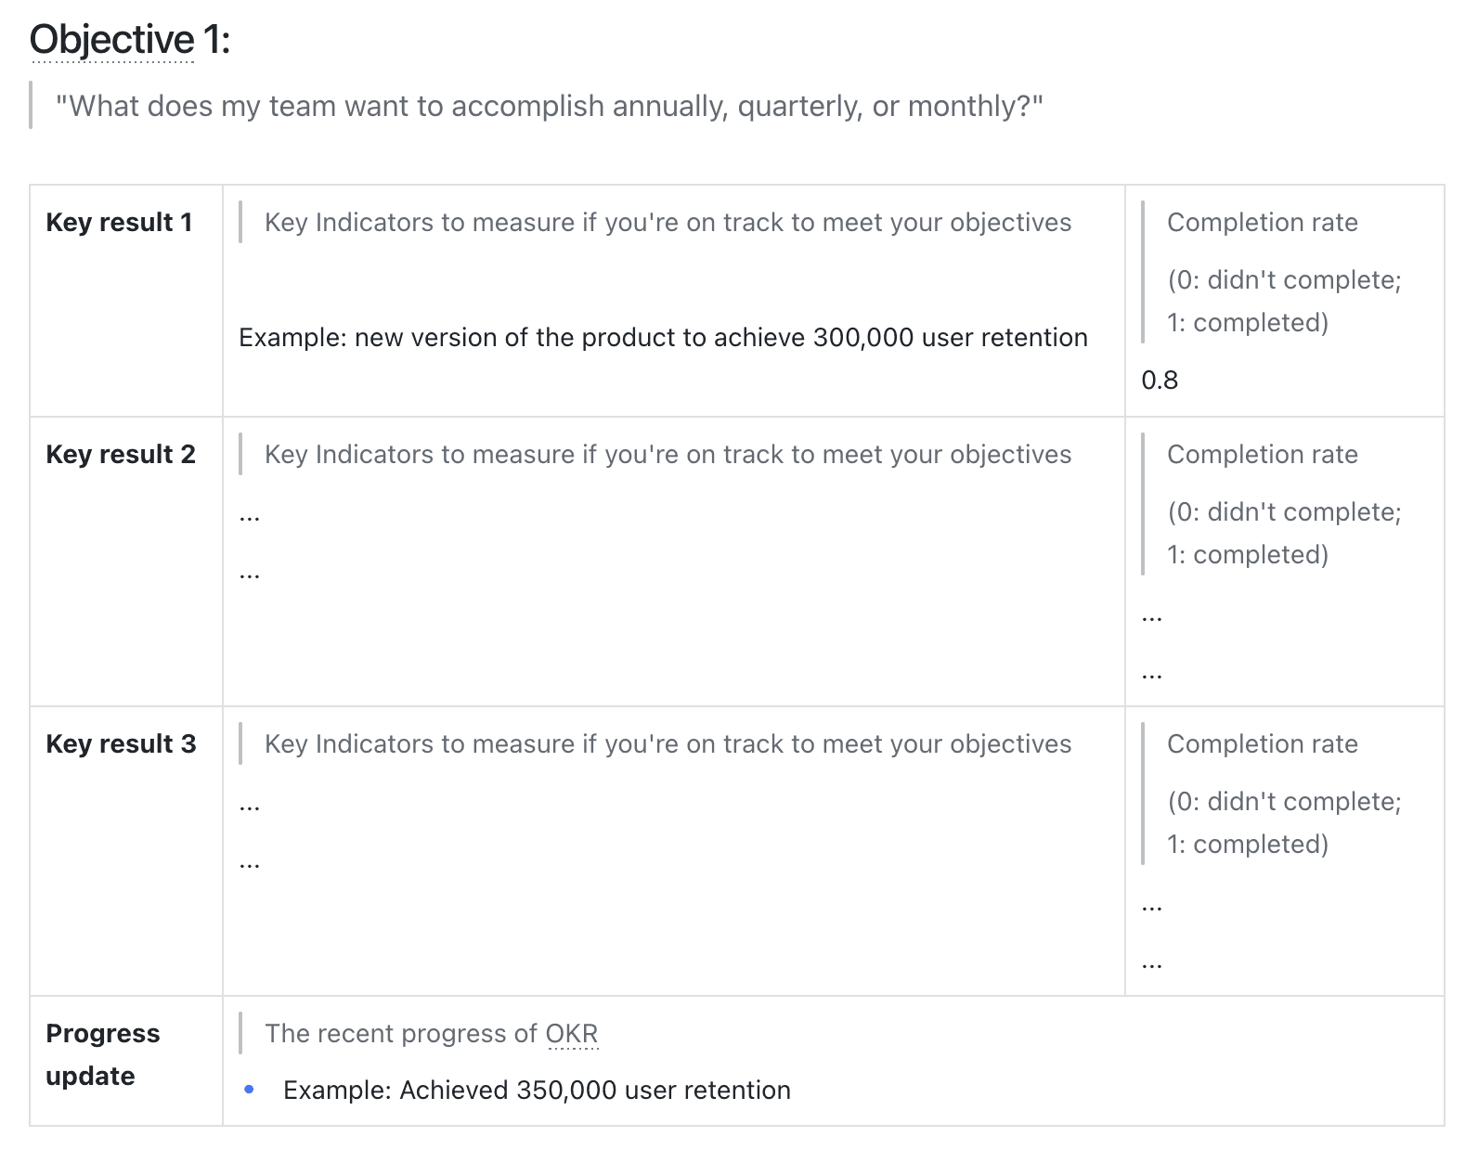The width and height of the screenshot is (1465, 1149).
Task: Click the Key Indicators text in Key result 1
Action: (668, 223)
